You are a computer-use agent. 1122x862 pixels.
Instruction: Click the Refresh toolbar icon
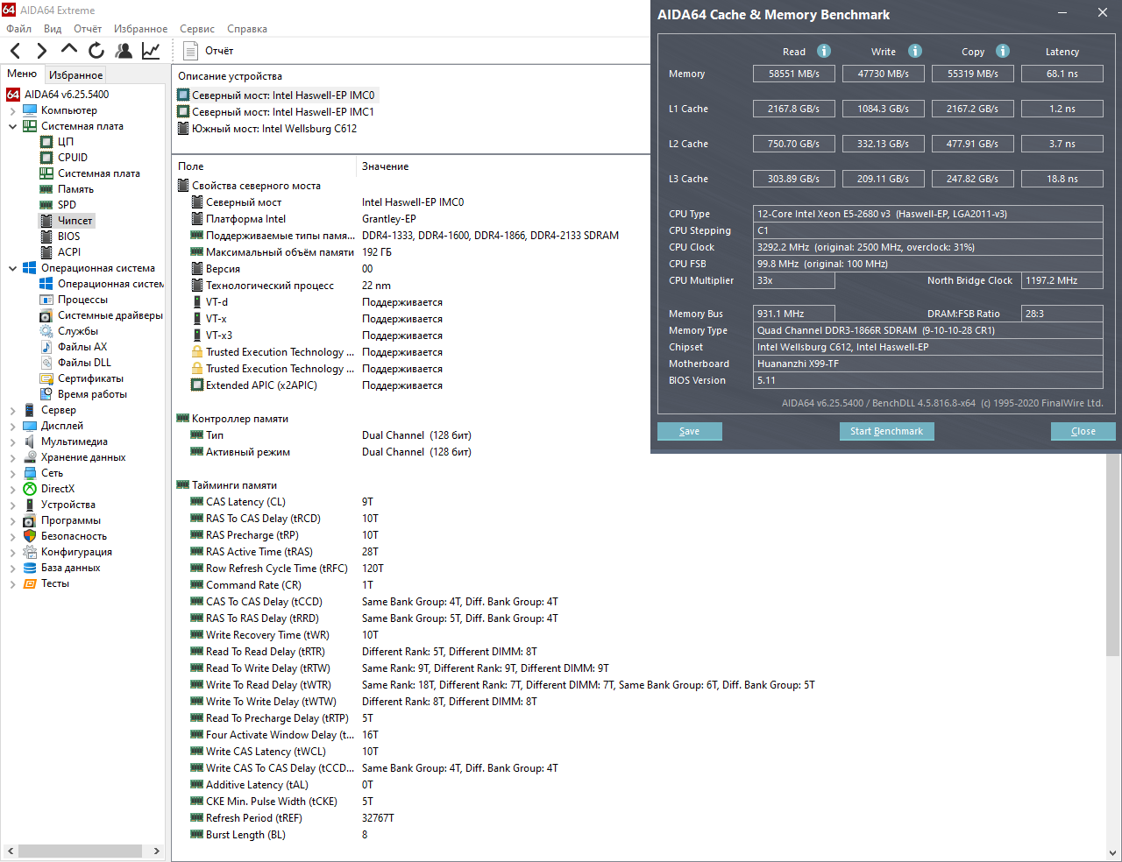[96, 51]
